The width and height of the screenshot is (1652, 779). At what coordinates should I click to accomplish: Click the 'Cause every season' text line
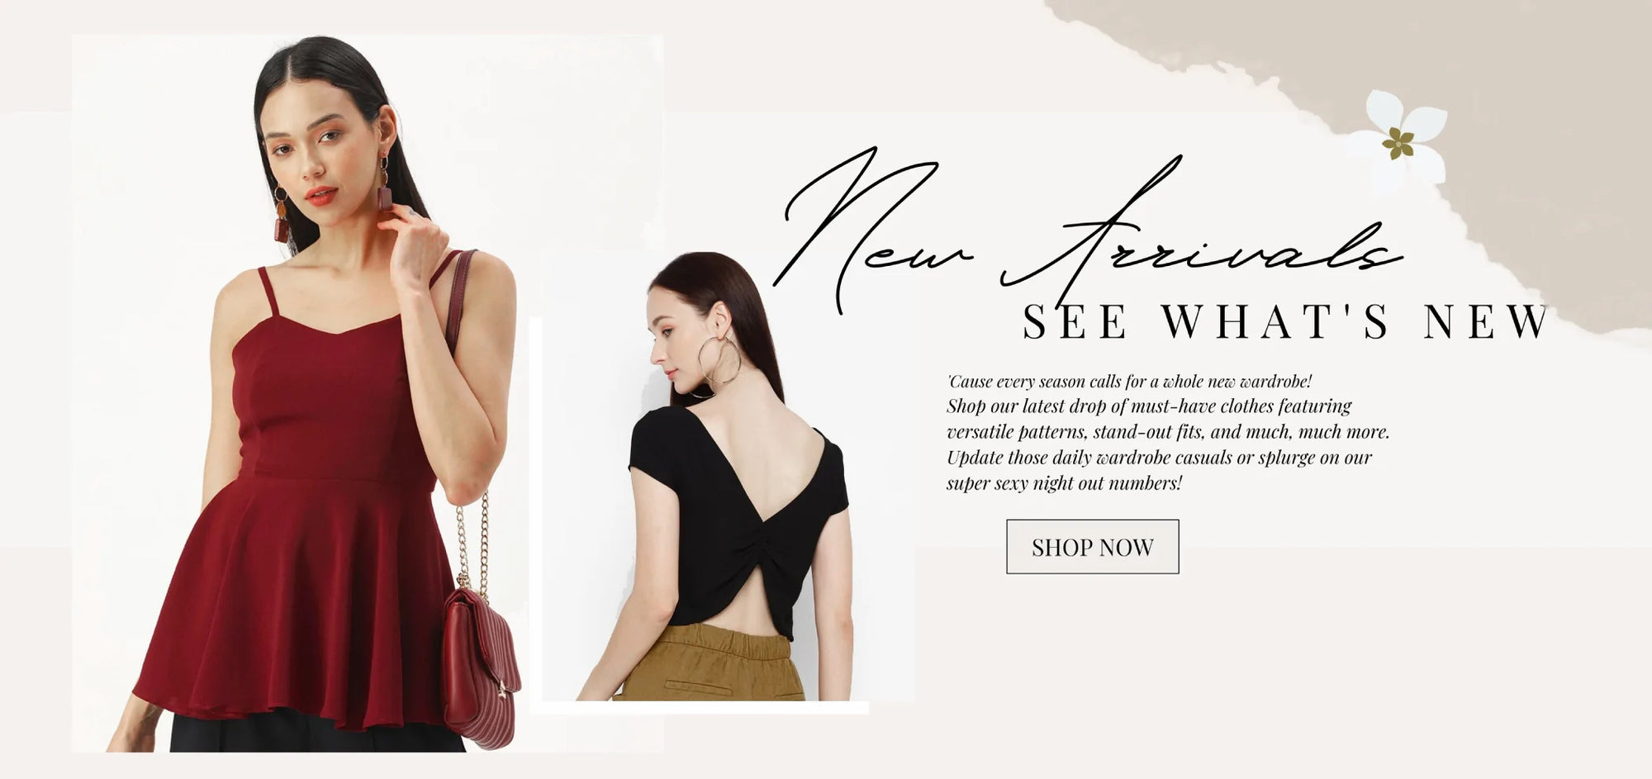[x=1129, y=382]
